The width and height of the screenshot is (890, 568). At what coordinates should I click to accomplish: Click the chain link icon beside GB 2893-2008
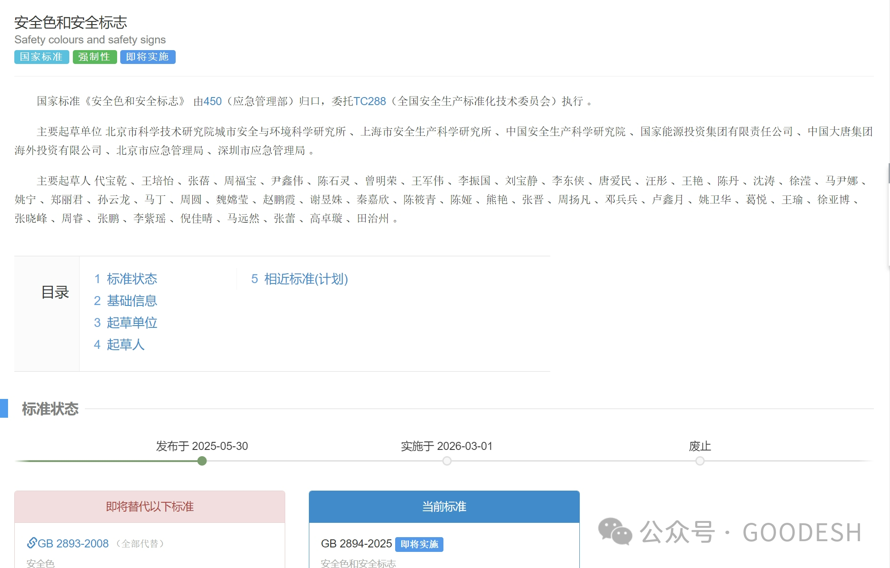pyautogui.click(x=32, y=543)
